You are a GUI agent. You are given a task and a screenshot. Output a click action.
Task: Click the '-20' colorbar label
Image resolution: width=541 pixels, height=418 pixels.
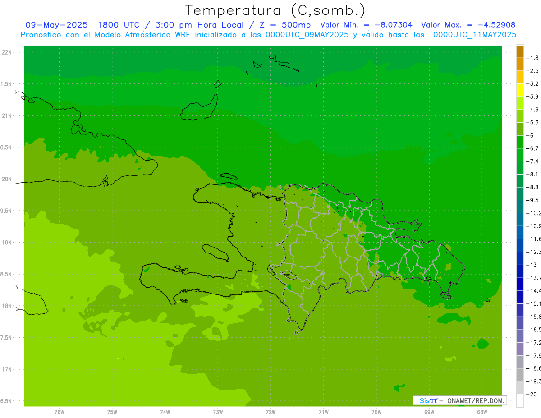tap(531, 395)
